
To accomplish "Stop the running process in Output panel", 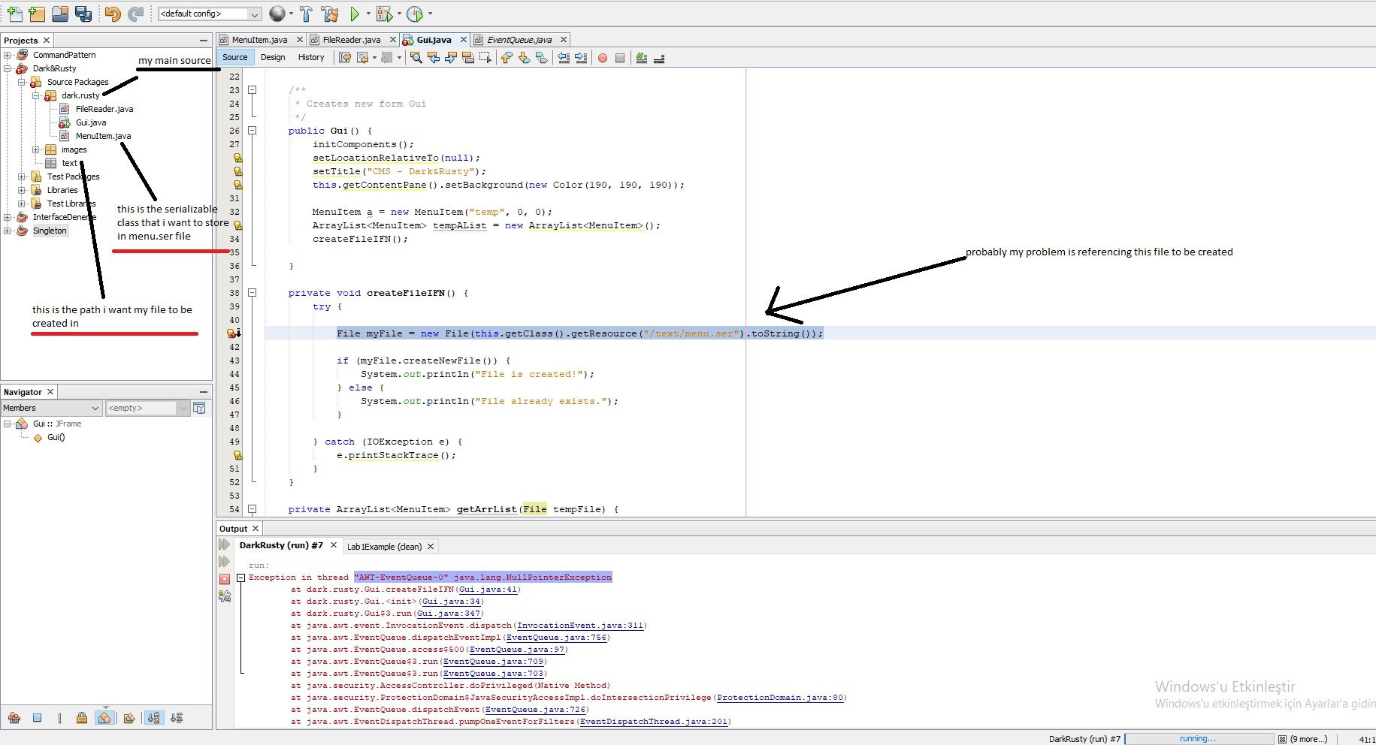I will pyautogui.click(x=225, y=579).
